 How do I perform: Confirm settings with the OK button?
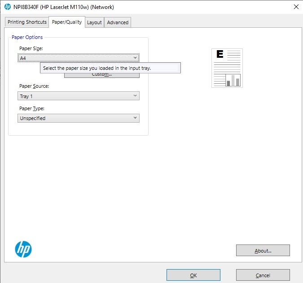coord(193,275)
